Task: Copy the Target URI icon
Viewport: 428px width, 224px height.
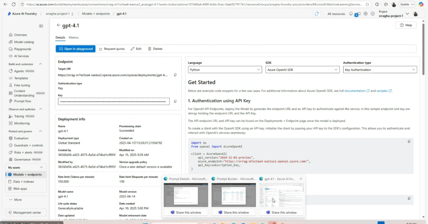Action: tap(175, 75)
